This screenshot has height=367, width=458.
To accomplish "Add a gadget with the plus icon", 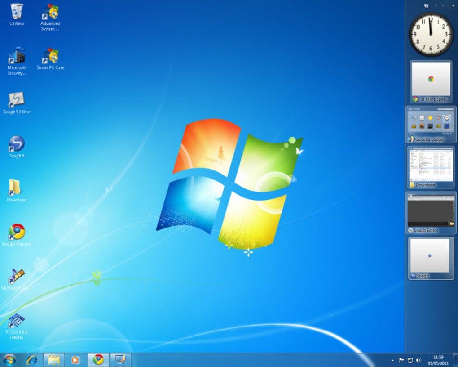I will pyautogui.click(x=453, y=5).
